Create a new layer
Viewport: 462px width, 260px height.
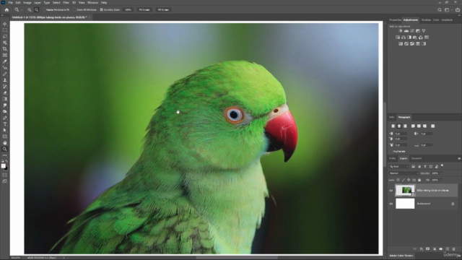tap(448, 249)
